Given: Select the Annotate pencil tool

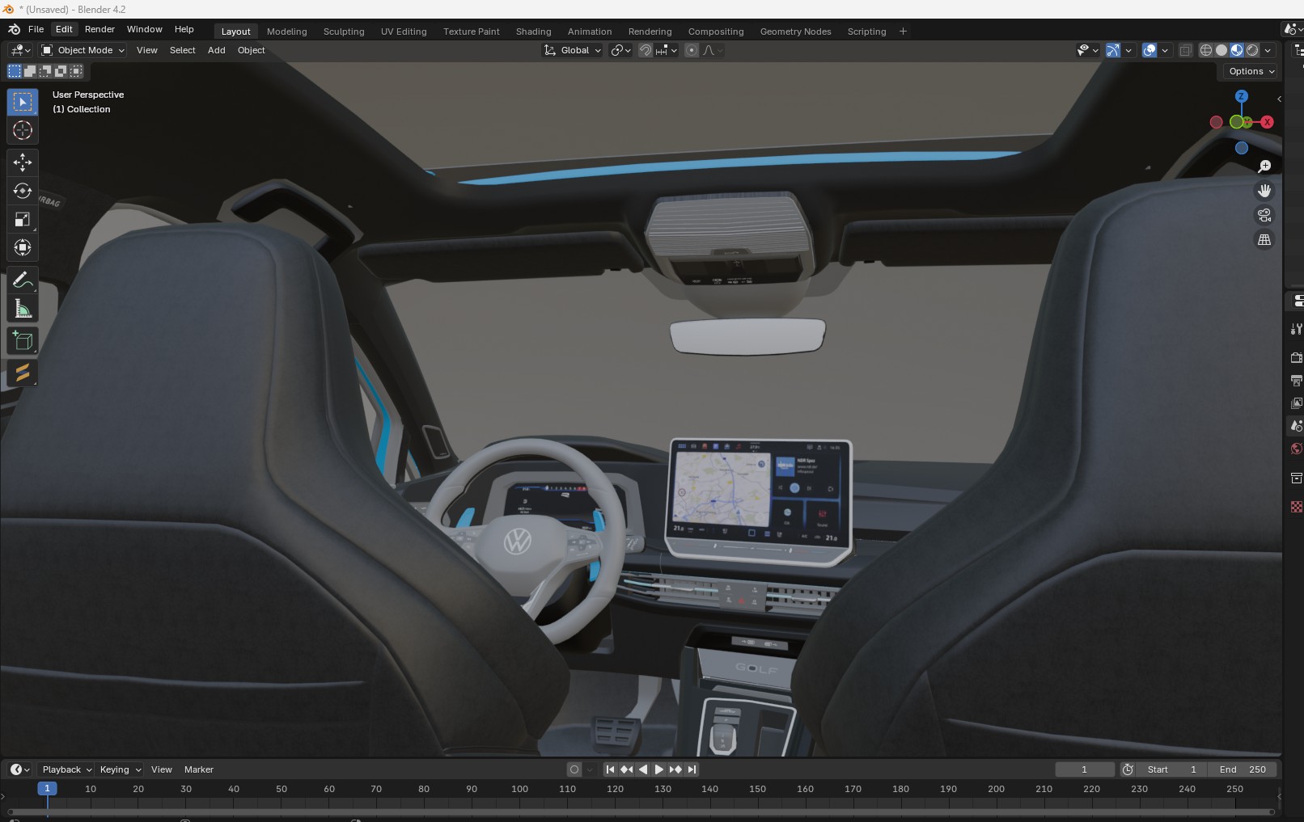Looking at the screenshot, I should [22, 280].
